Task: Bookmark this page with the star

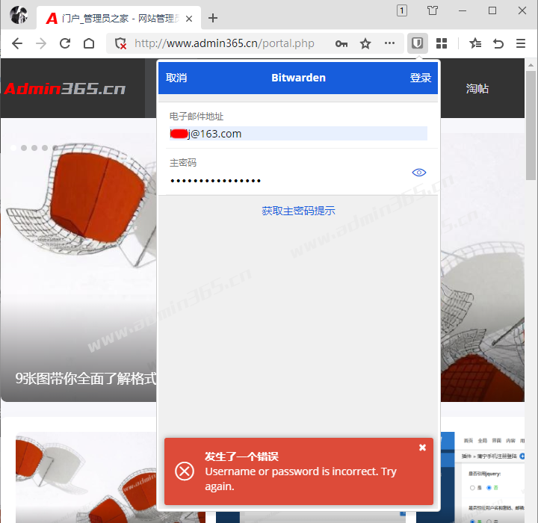Action: tap(365, 43)
